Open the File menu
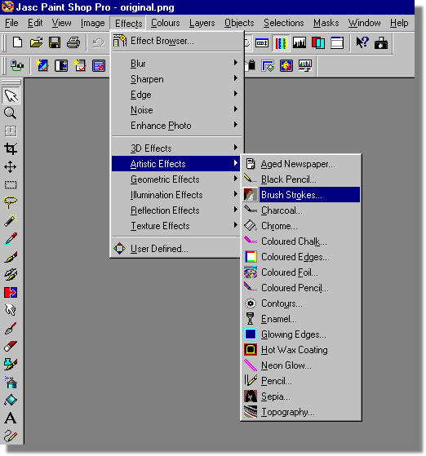The width and height of the screenshot is (426, 456). coord(11,23)
